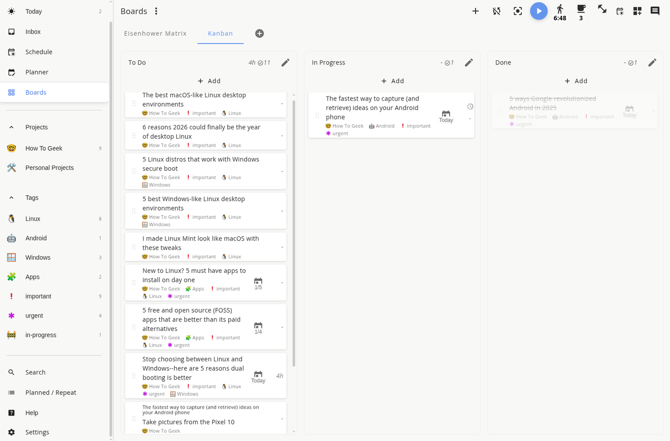Open the notes panel via the speech bubble icon
The image size is (670, 441).
pyautogui.click(x=654, y=10)
